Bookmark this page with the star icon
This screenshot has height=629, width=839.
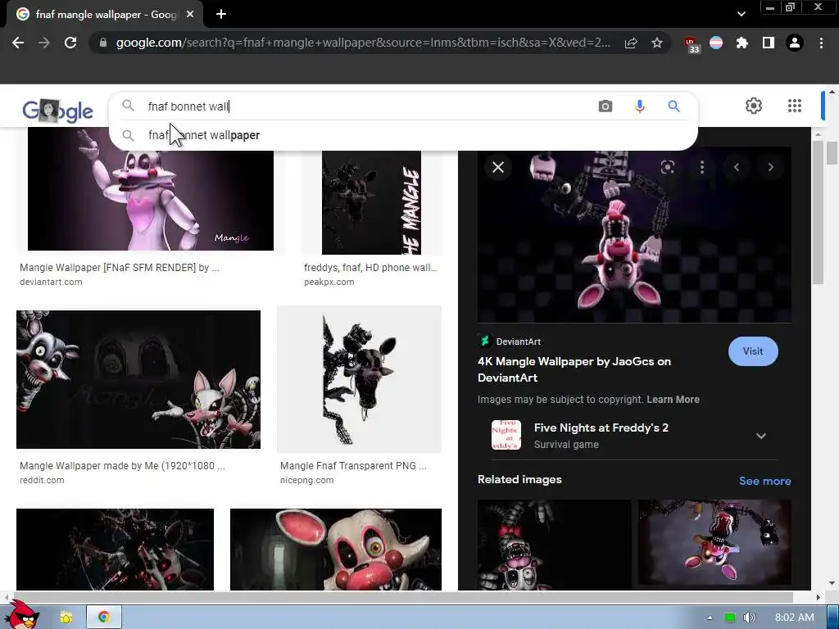(x=657, y=43)
